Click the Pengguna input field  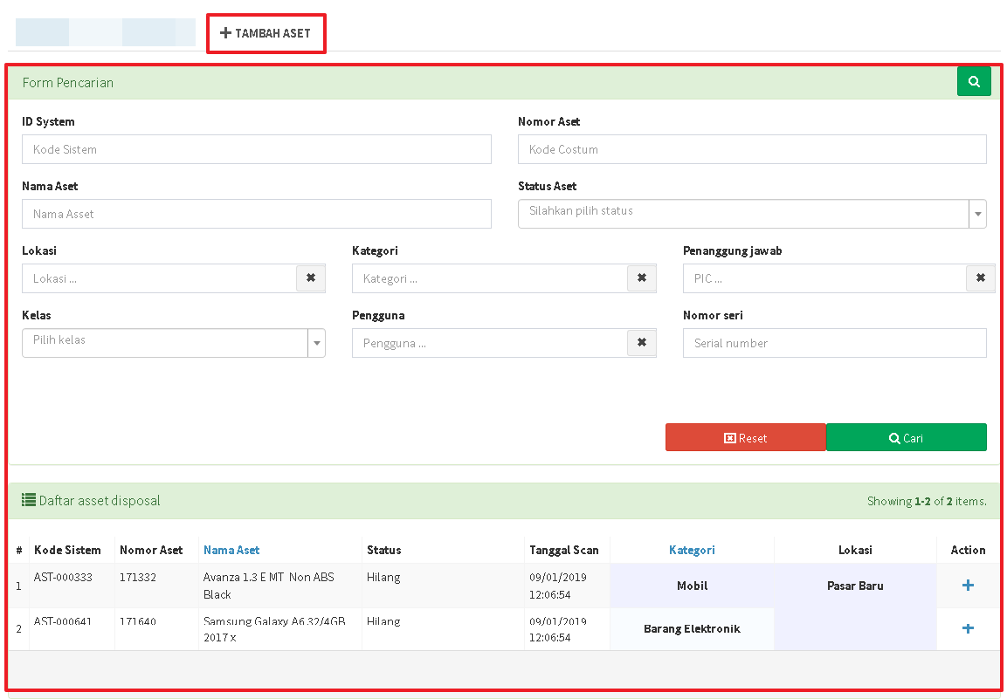coord(489,343)
